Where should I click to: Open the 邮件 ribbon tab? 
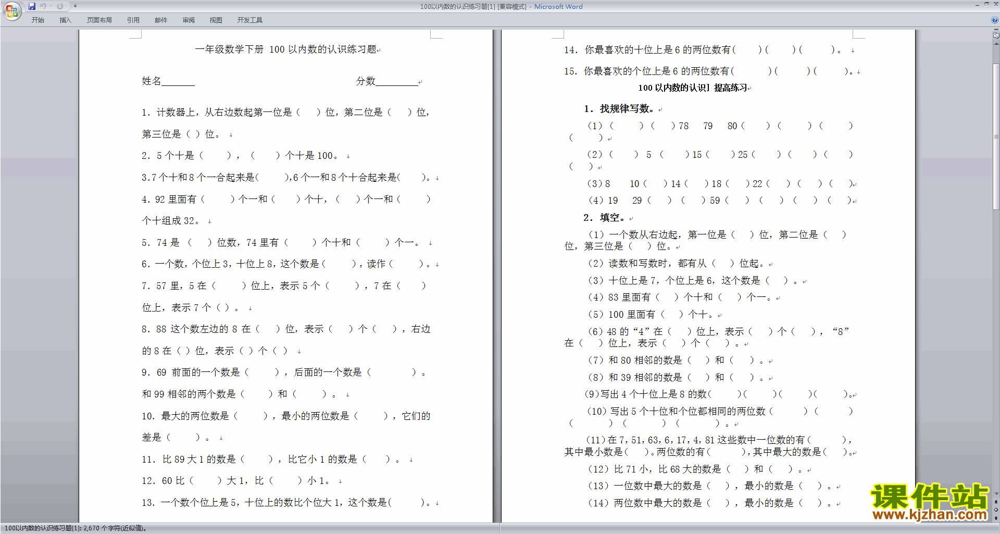161,20
